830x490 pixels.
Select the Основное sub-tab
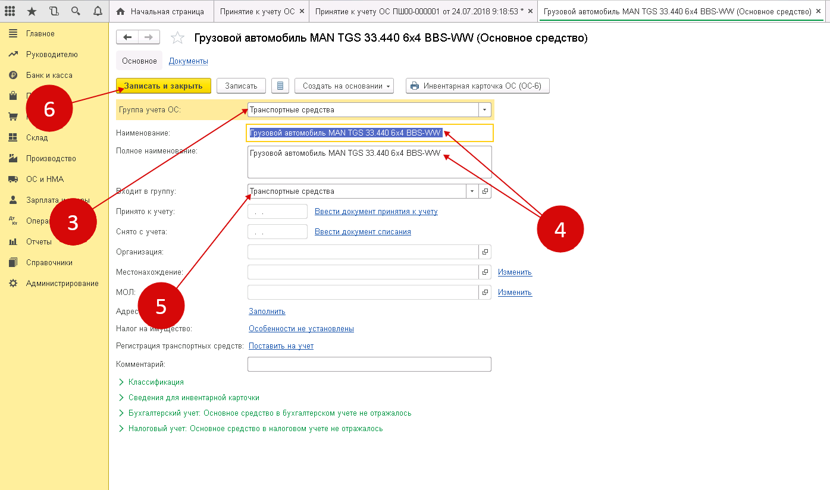pos(139,61)
